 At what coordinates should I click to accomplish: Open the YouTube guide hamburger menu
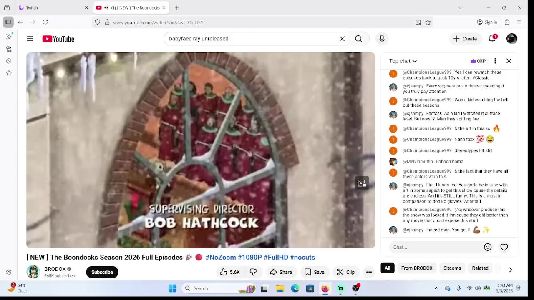[x=30, y=39]
